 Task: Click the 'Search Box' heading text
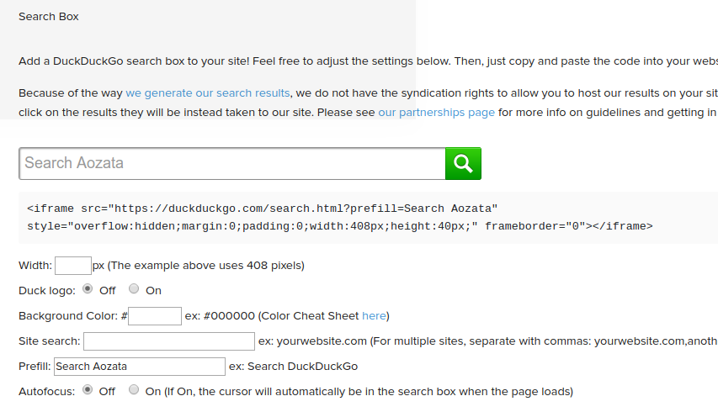click(x=49, y=17)
